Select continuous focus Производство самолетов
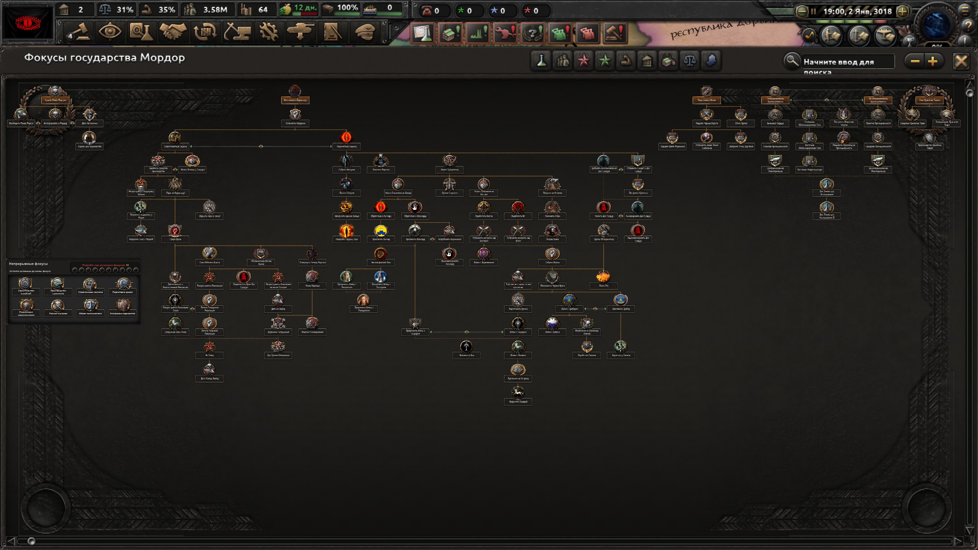Screen dimensions: 978x550 [x=58, y=286]
